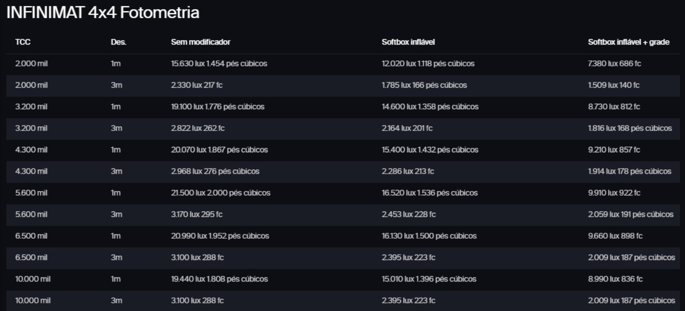Click the 12.020 lux 1.118 pés cúbicos value
Viewport: 685px width, 311px height.
pos(428,64)
